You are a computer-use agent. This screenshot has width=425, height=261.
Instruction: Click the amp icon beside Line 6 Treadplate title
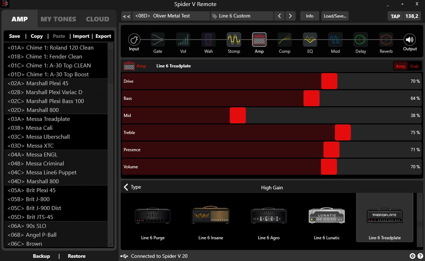click(x=129, y=66)
